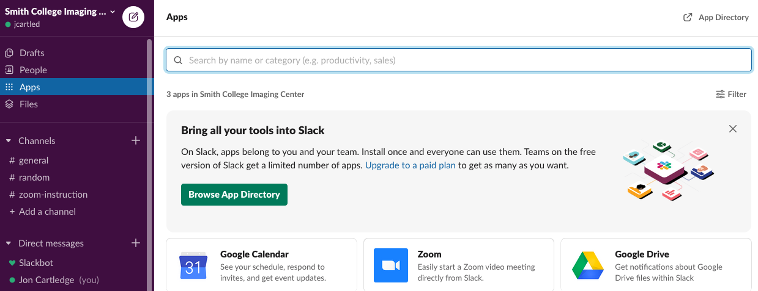Click the search magnifier icon
This screenshot has width=758, height=291.
click(179, 60)
